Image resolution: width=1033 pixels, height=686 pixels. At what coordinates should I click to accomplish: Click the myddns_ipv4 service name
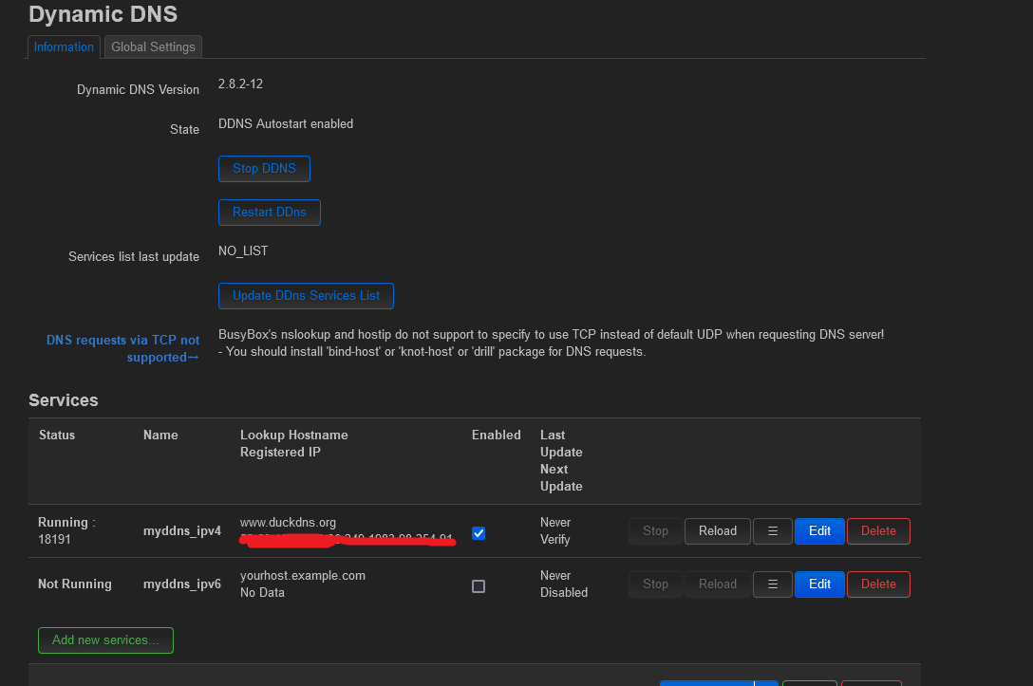pos(182,530)
